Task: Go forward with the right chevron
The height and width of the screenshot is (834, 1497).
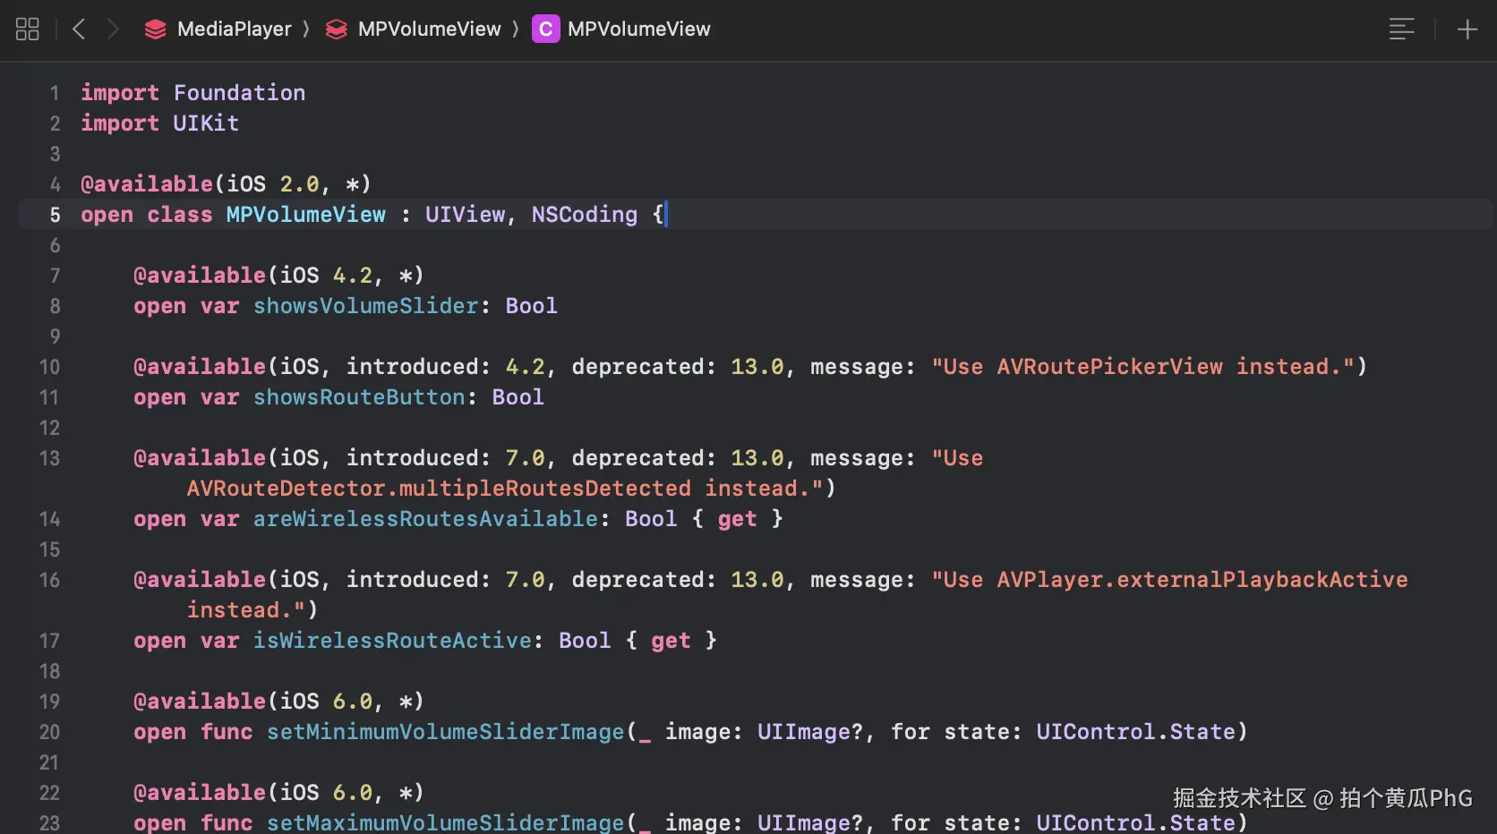Action: pos(113,30)
